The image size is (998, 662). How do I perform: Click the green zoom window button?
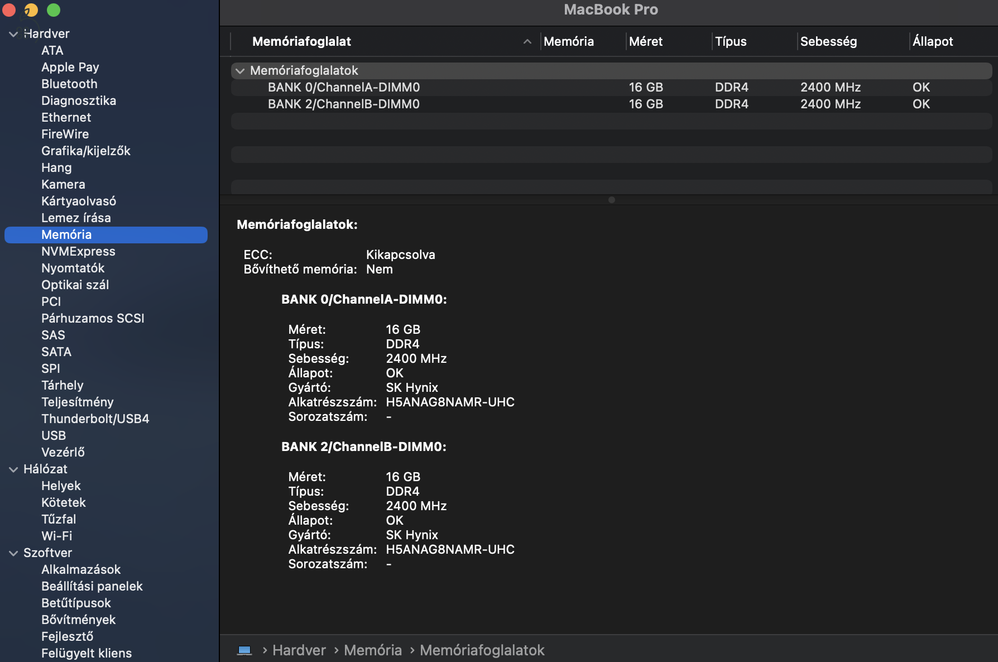tap(54, 9)
